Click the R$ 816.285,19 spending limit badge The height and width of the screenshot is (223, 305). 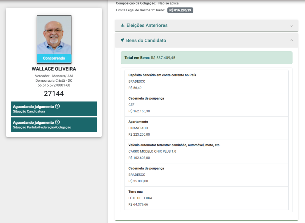point(180,10)
